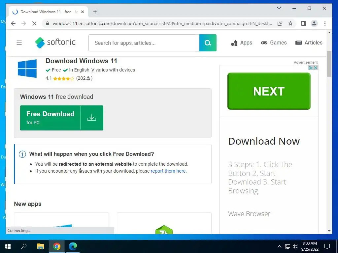Screen dimensions: 338x253
Task: Follow the report them here link
Action: [169, 171]
